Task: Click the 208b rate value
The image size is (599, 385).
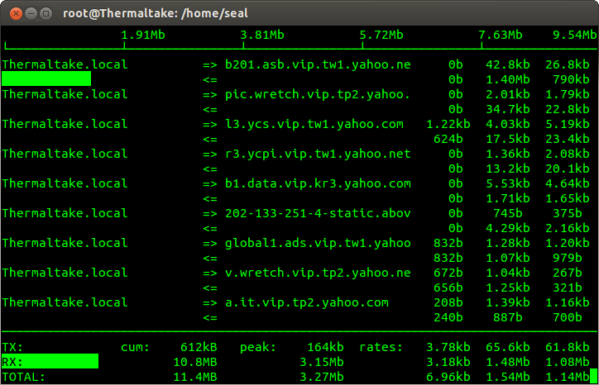Action: (448, 302)
